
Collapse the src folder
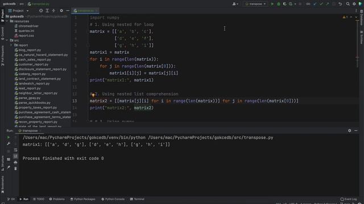pos(7,40)
